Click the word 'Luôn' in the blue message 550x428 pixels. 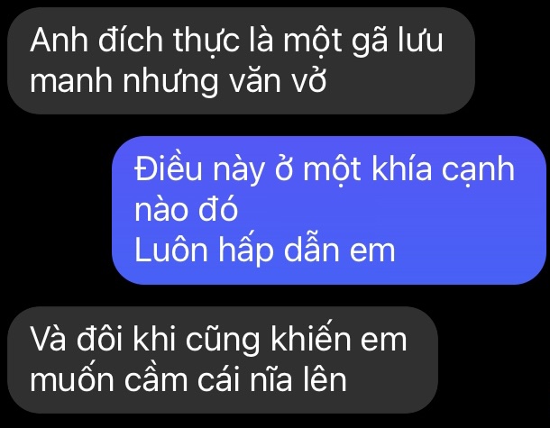(x=171, y=250)
